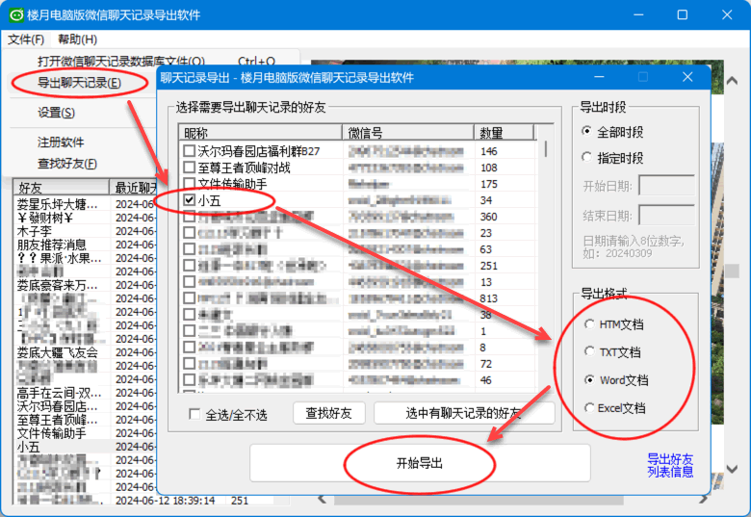Select HTM文档 export format
This screenshot has height=517, width=751.
589,324
